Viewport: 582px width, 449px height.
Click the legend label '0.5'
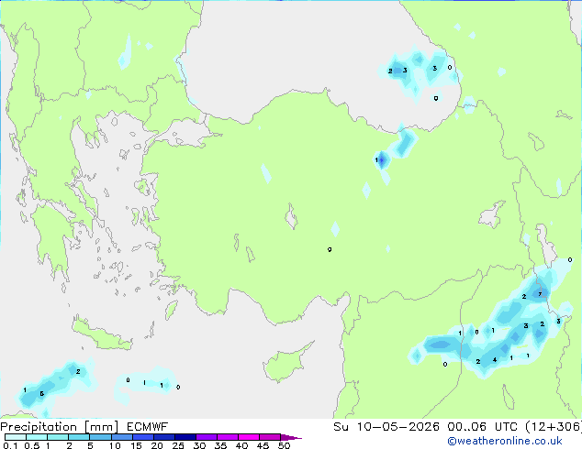coord(31,445)
